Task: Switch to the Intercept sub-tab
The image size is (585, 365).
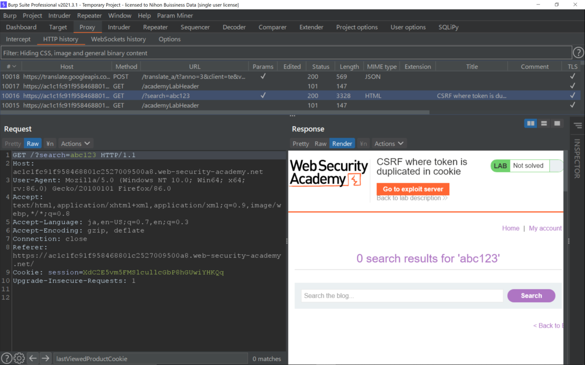Action: 18,39
